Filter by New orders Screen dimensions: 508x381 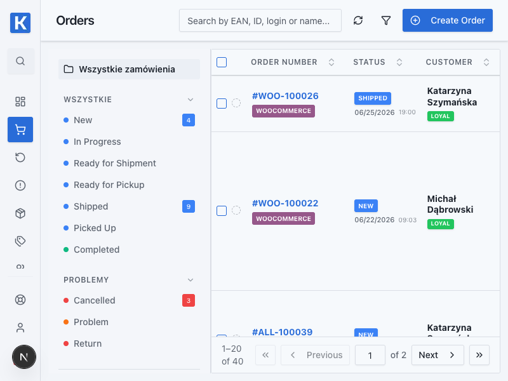tap(129, 120)
